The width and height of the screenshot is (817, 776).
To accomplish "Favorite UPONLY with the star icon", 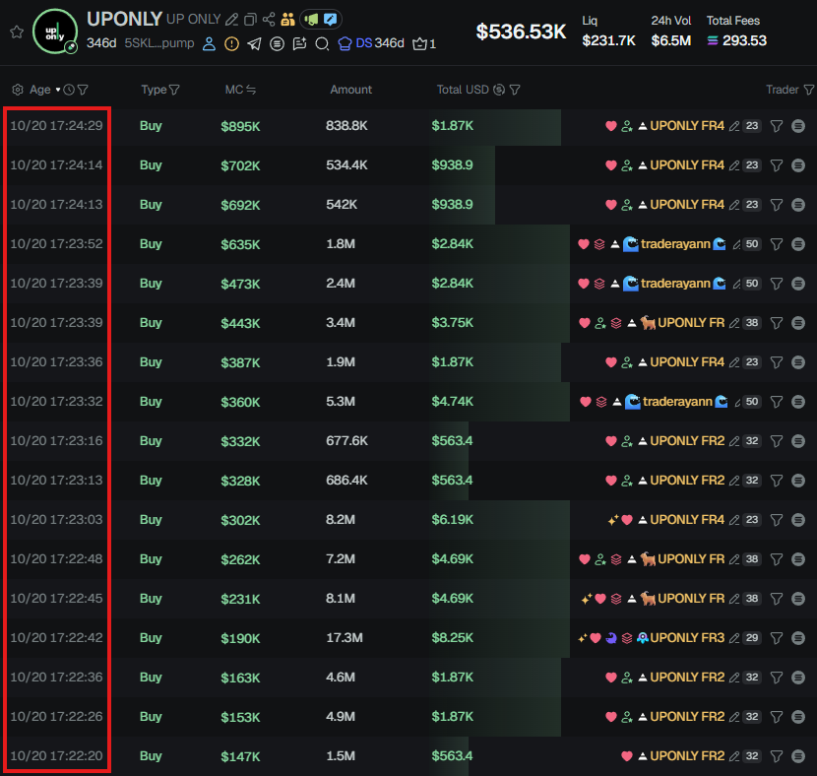I will (17, 32).
